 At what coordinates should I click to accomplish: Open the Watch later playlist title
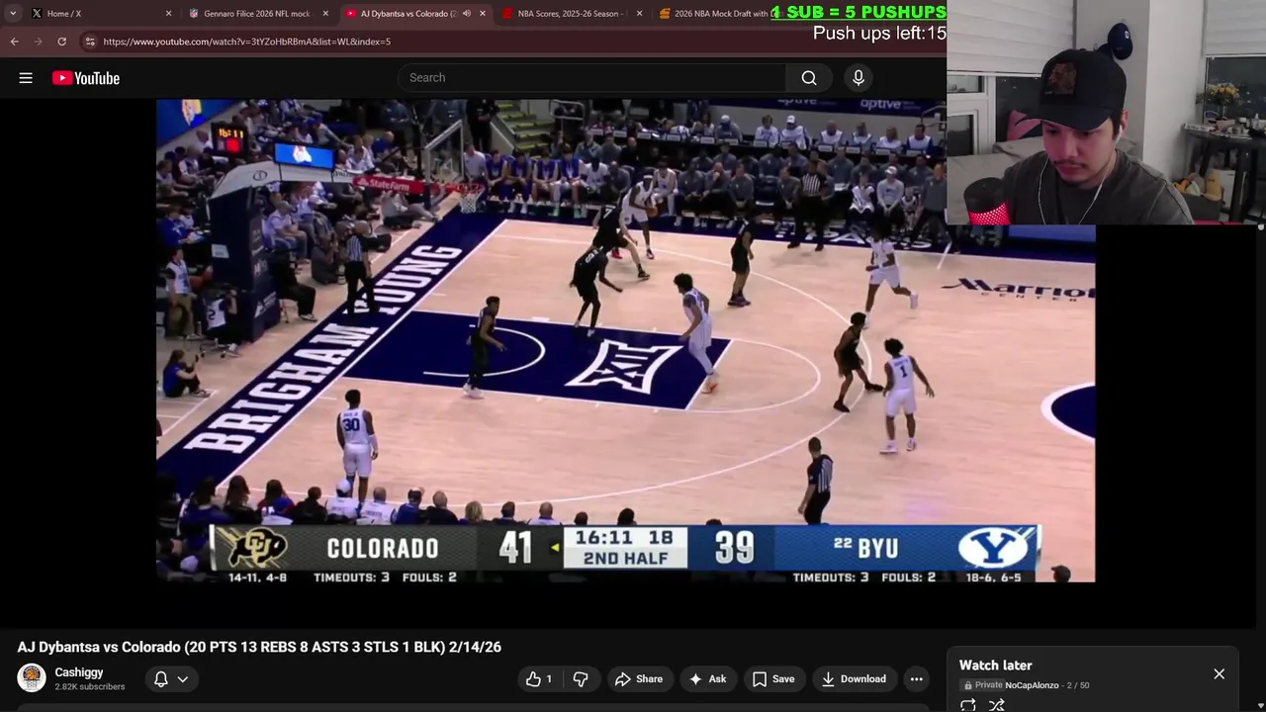click(x=995, y=666)
